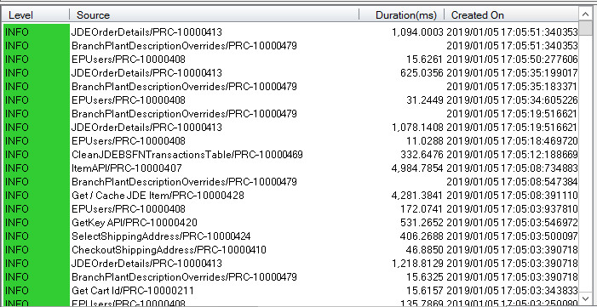Select CleanJDEBSFNTransactionsTable/PRC-10000469 source entry
597x307 pixels.
pyautogui.click(x=187, y=155)
